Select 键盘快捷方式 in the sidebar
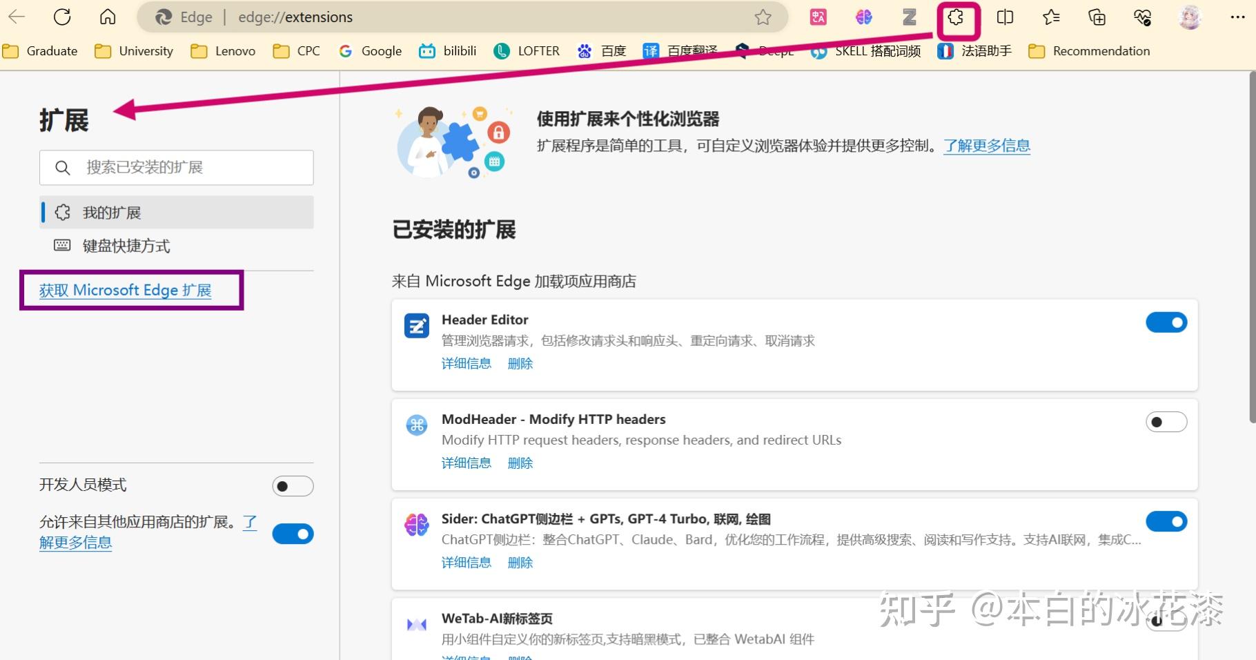The width and height of the screenshot is (1256, 660). click(177, 246)
